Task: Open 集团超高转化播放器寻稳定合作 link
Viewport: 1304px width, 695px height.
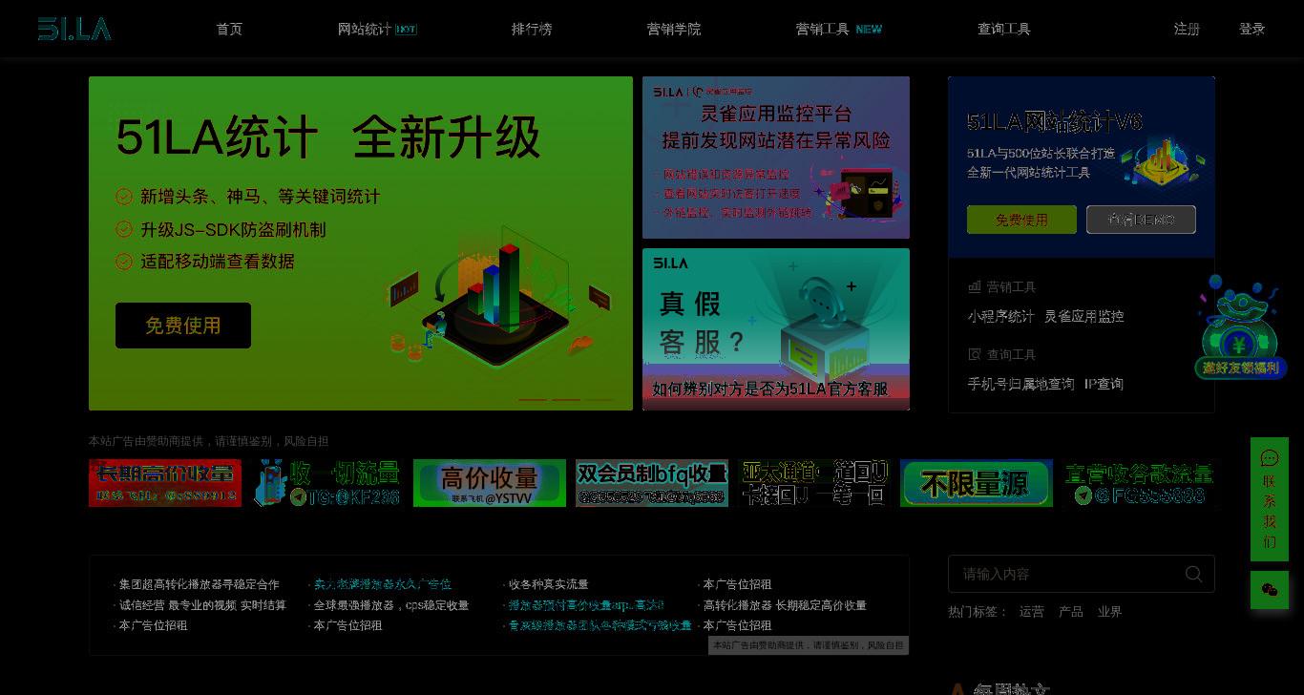Action: [199, 584]
